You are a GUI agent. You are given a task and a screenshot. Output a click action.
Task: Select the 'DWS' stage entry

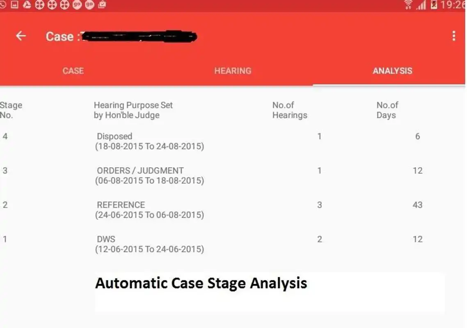pos(150,244)
